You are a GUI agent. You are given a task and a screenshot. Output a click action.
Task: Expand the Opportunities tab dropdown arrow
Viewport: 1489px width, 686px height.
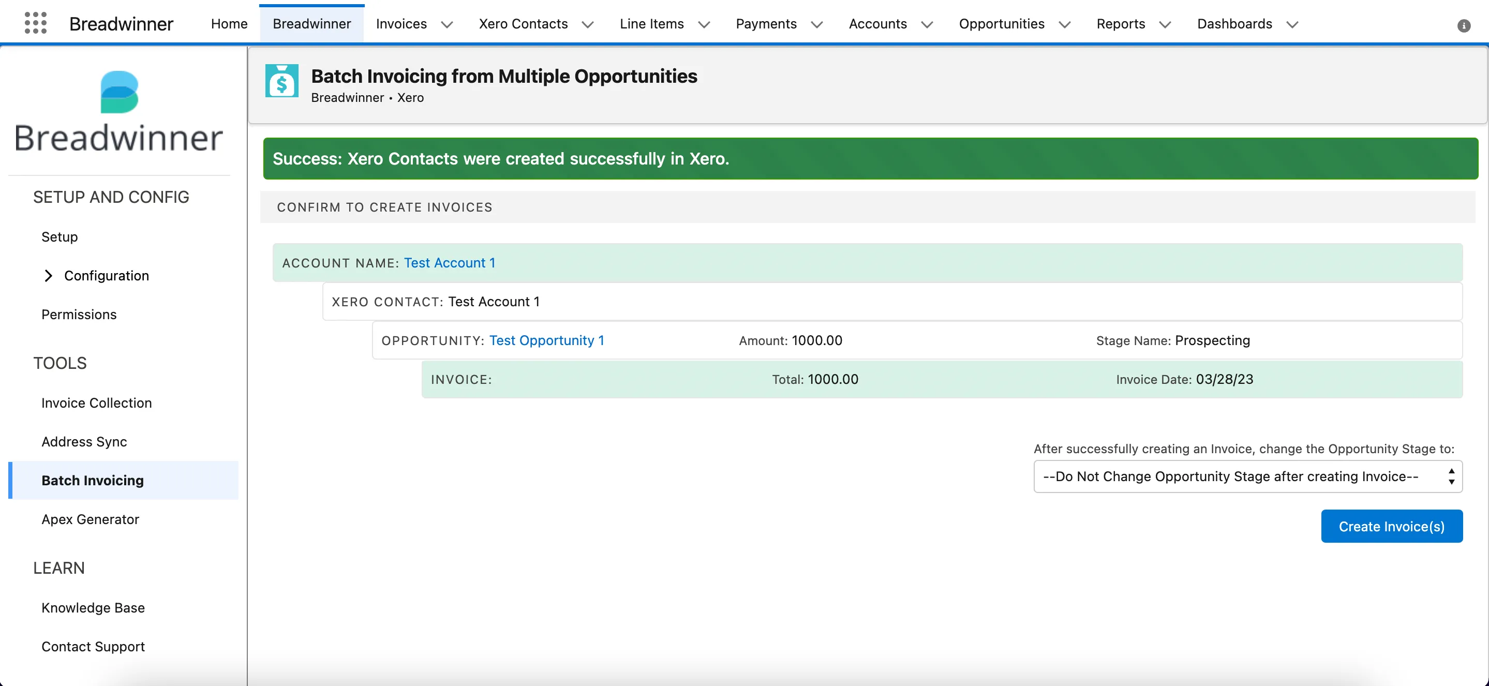pyautogui.click(x=1065, y=24)
